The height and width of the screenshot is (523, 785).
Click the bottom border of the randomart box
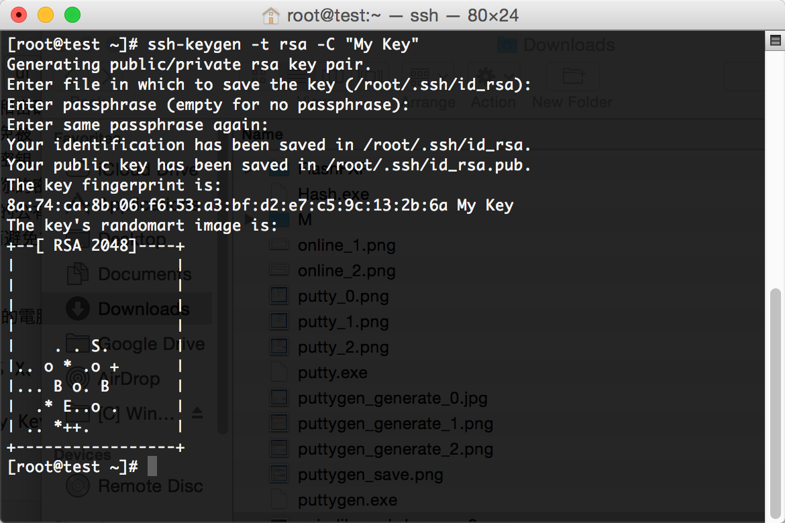point(96,447)
